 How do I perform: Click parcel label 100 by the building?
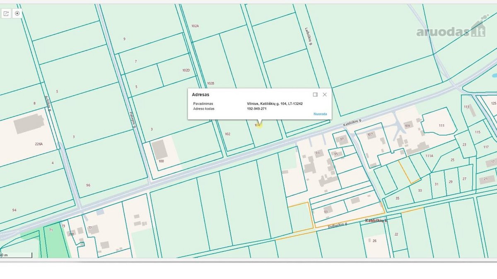coord(161,161)
